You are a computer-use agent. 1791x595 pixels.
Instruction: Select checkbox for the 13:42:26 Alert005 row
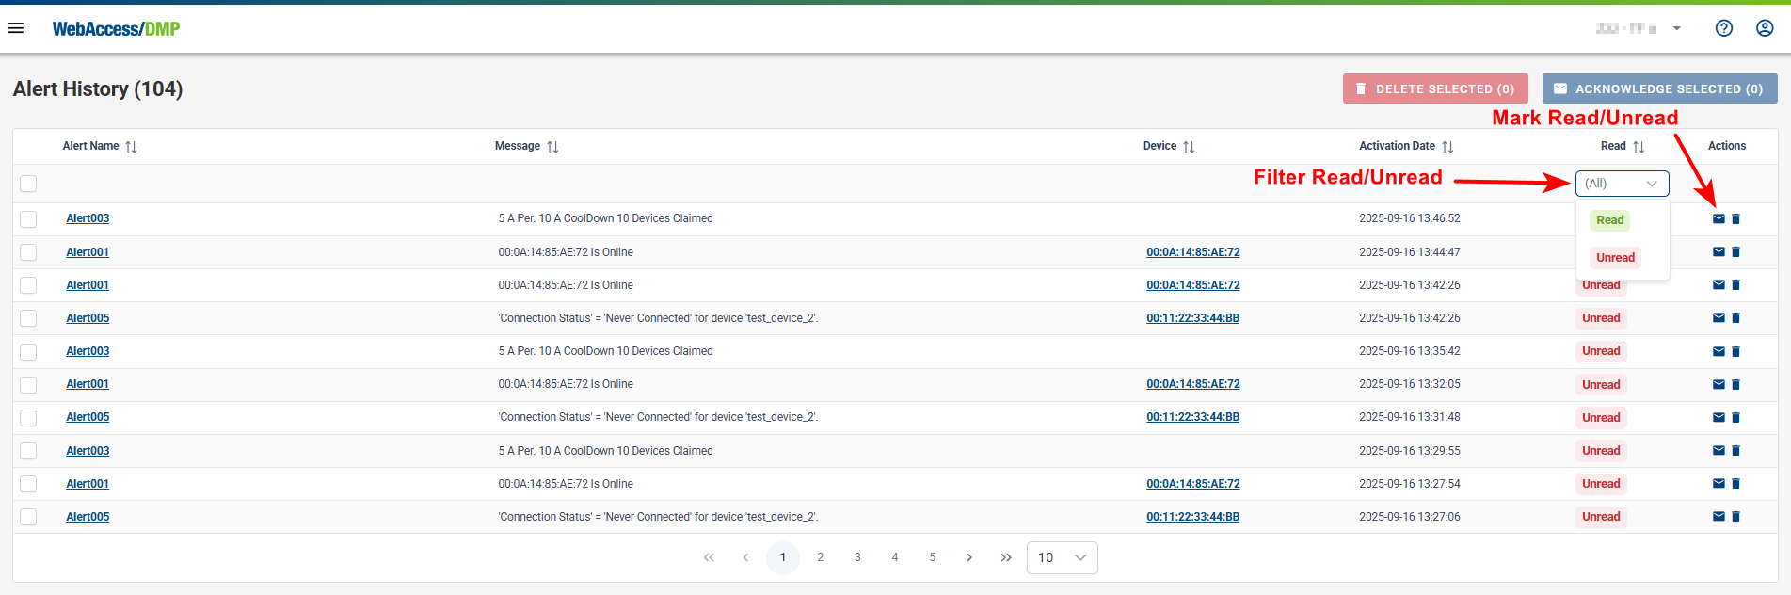coord(28,318)
